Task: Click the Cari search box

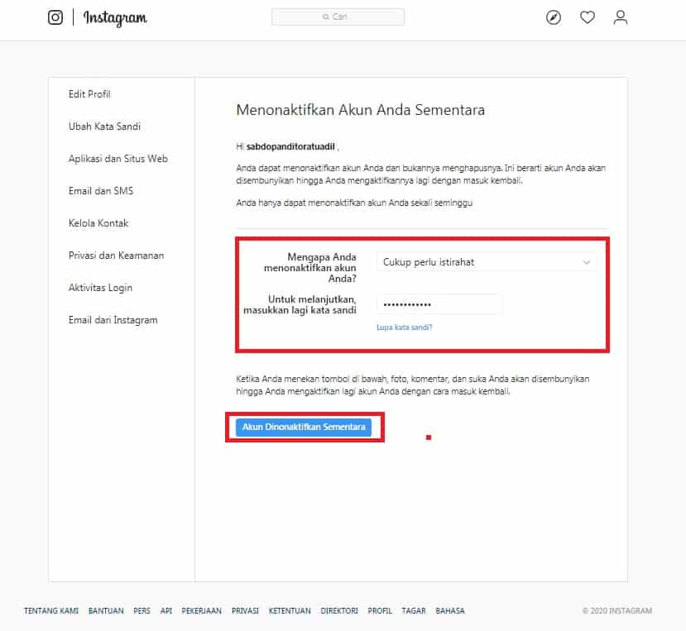Action: [x=338, y=16]
